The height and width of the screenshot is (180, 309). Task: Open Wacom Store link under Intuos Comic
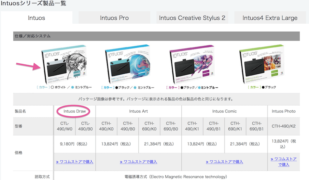[x=225, y=162]
